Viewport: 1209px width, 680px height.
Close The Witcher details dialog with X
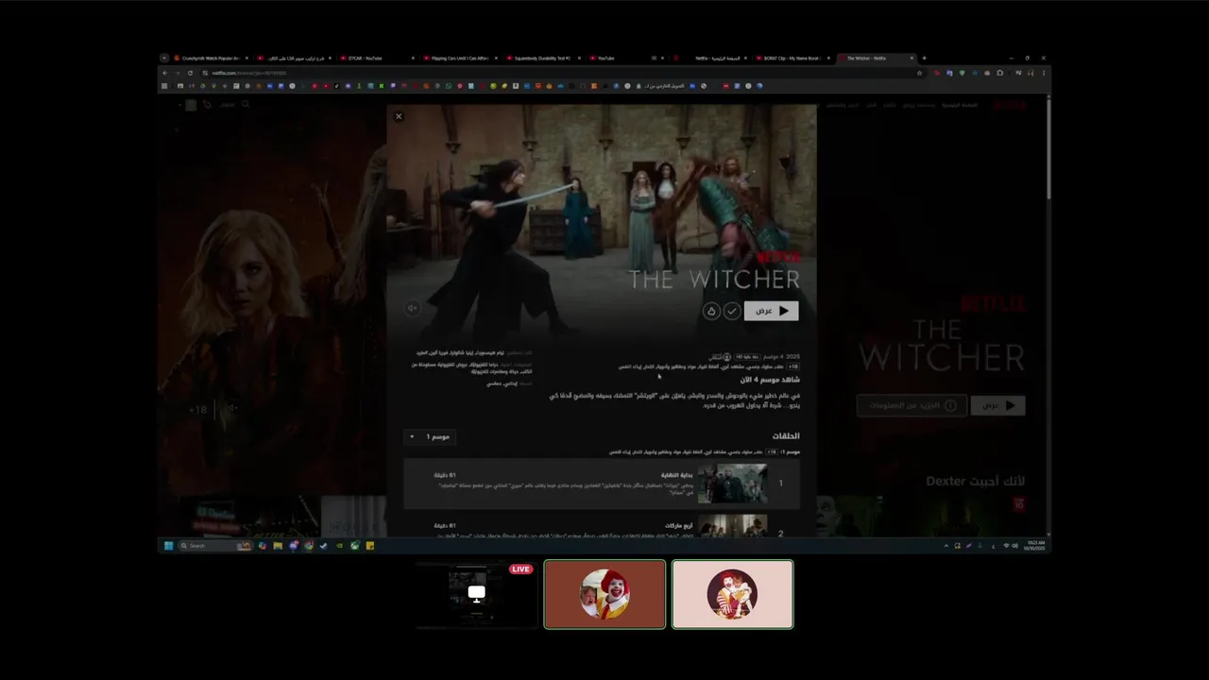tap(399, 116)
